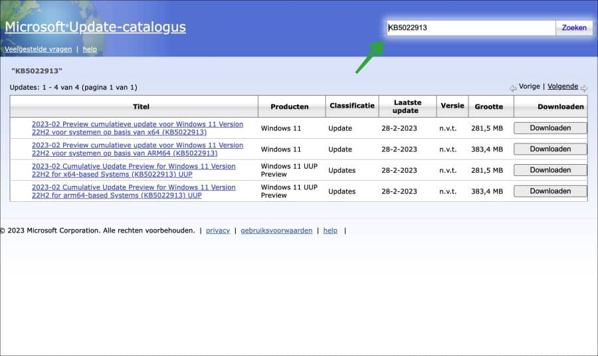Open the gebruiksvoorwaarden footer link

pos(276,230)
